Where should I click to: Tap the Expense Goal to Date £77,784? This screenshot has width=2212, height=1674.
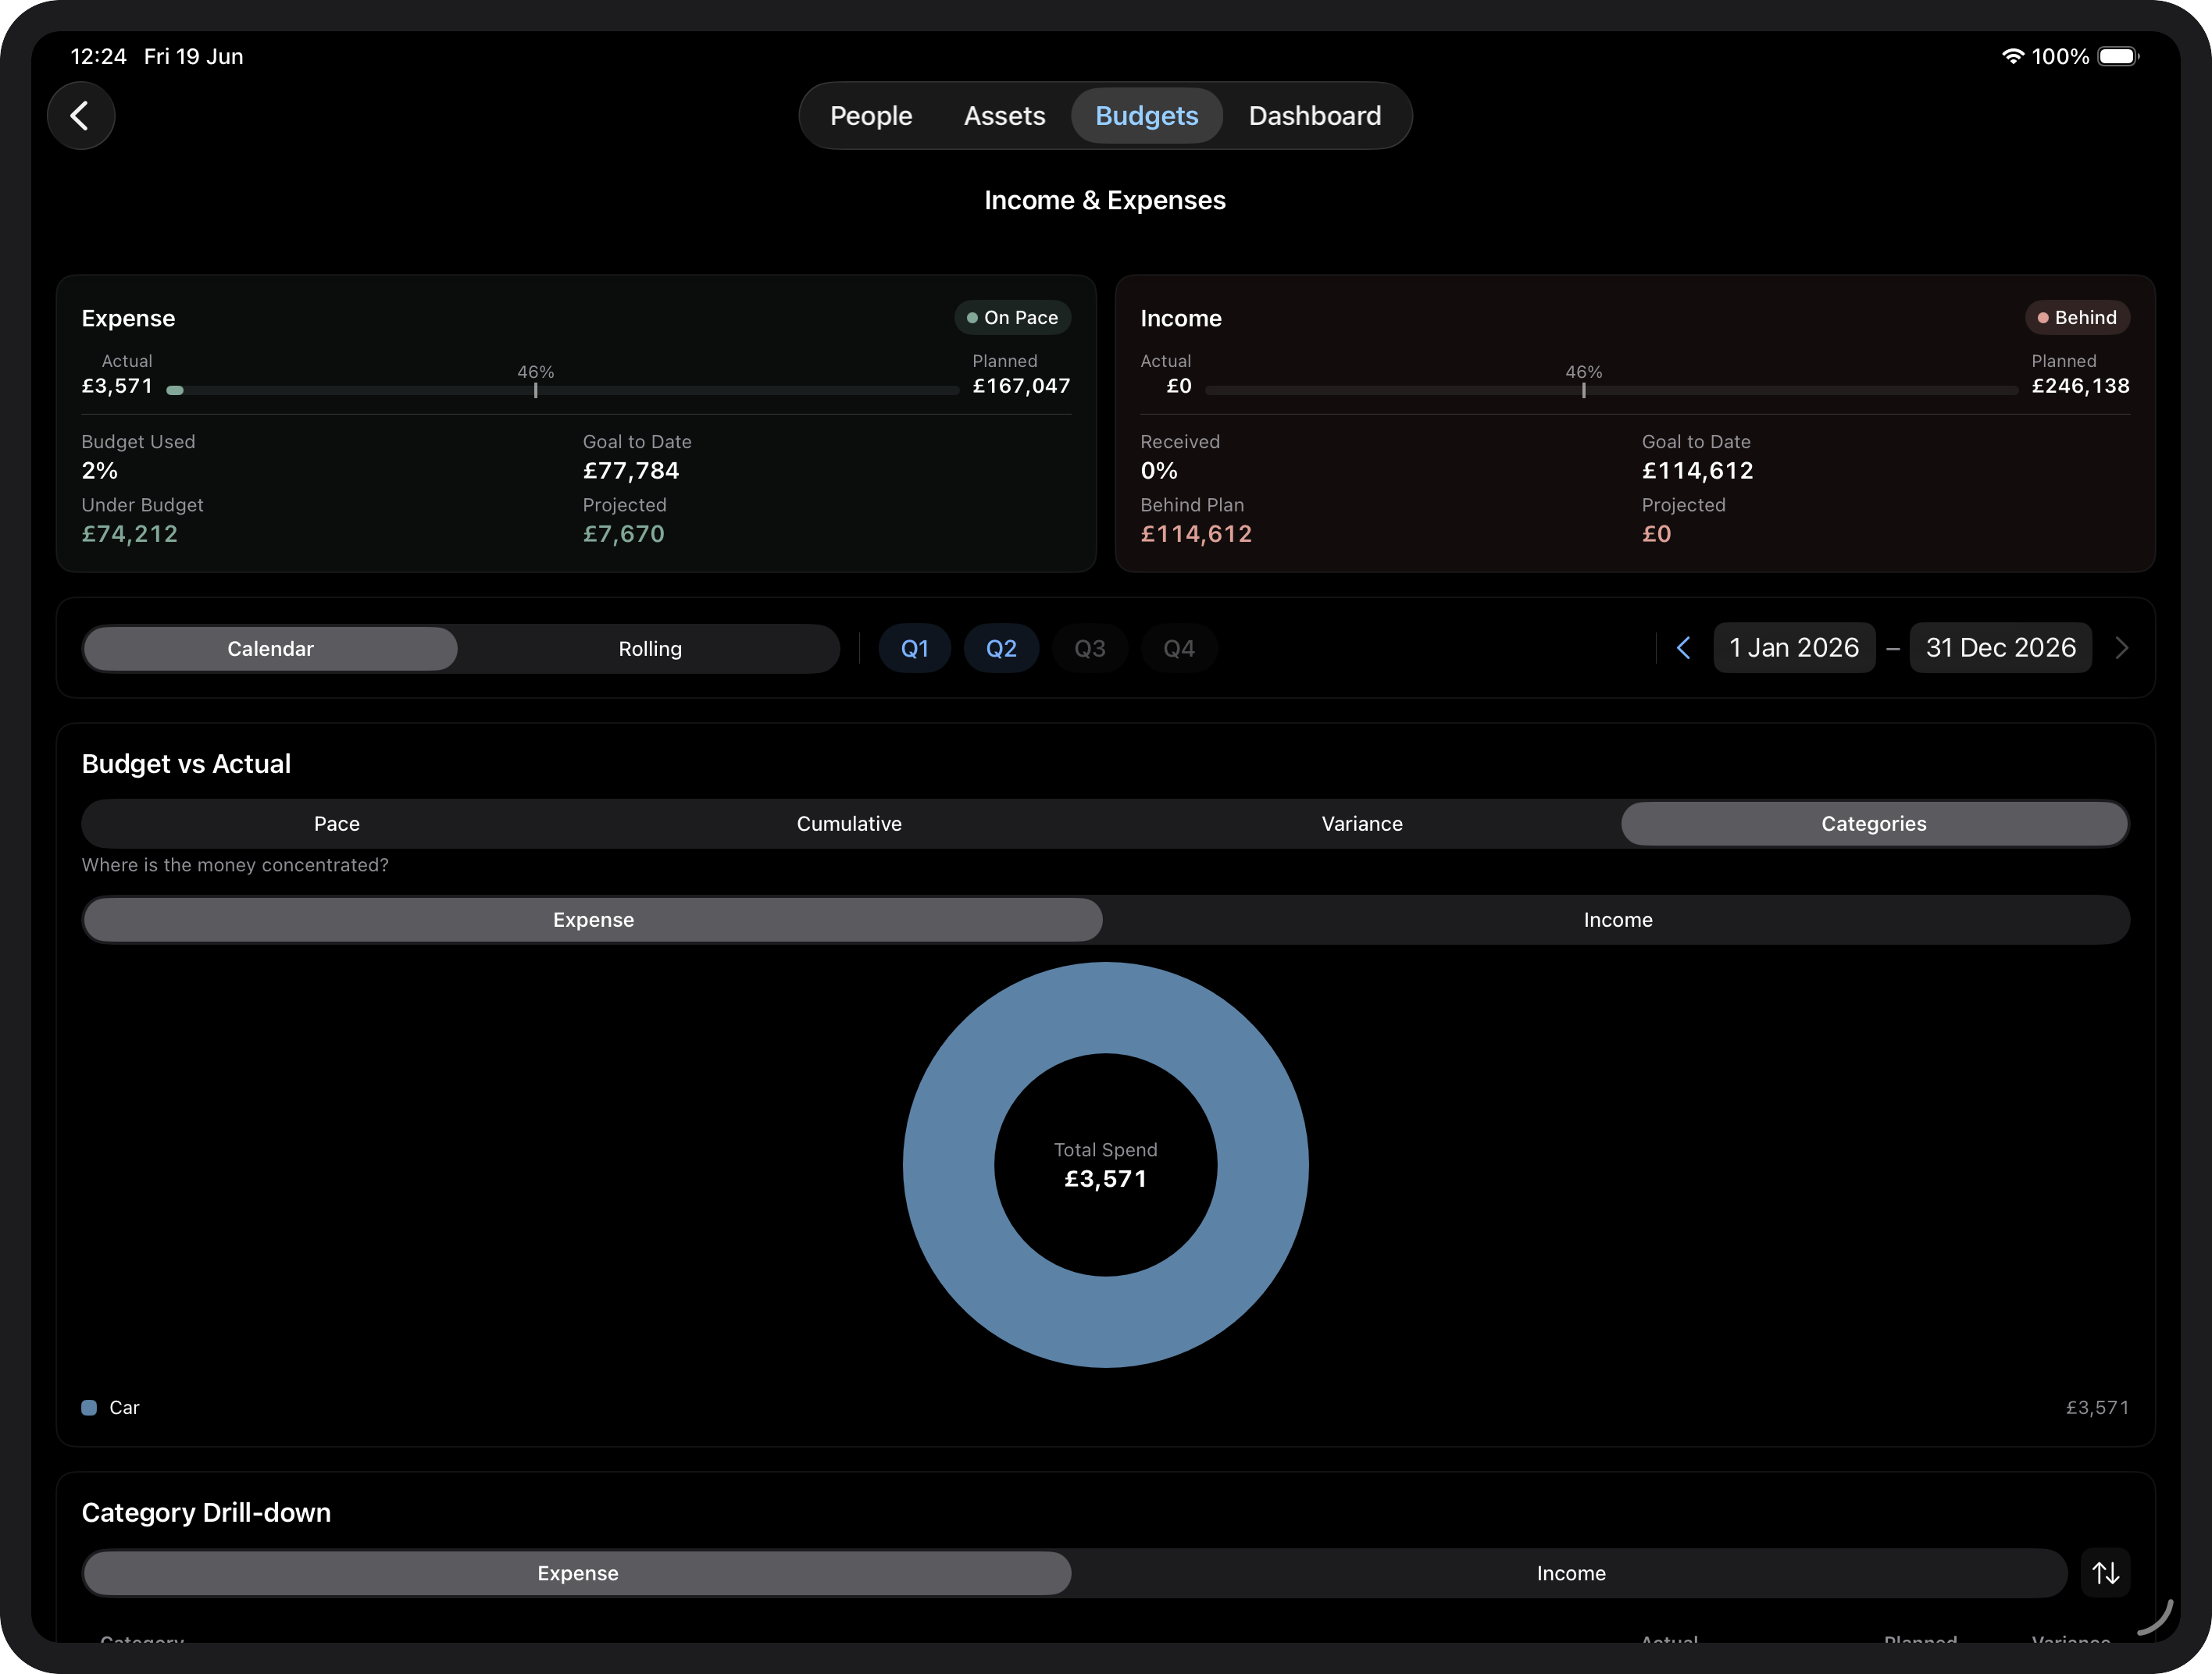click(631, 471)
